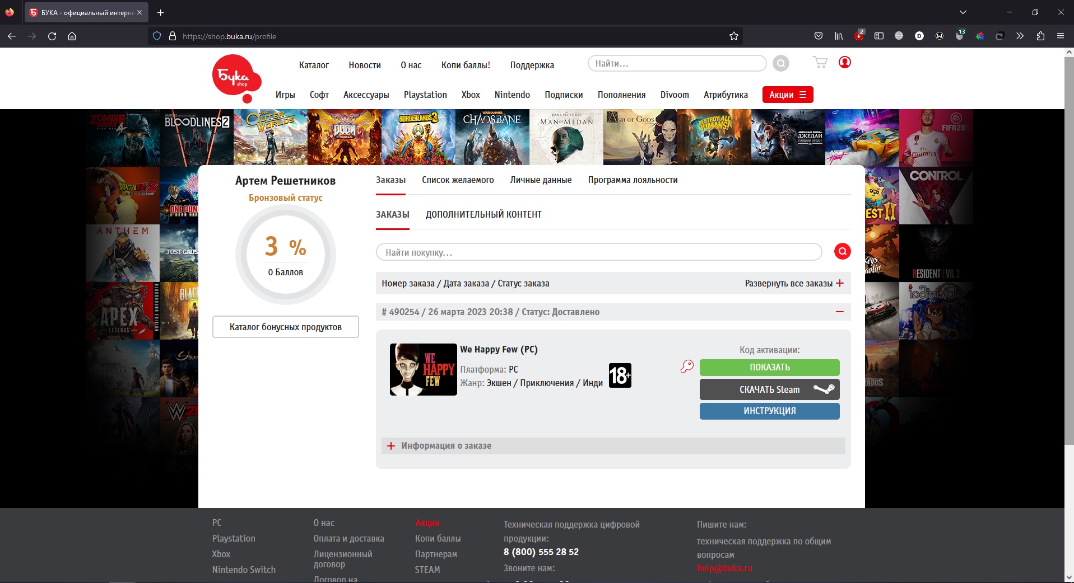Click the СКАЧАТЬ Steam button
Image resolution: width=1074 pixels, height=583 pixels.
769,389
